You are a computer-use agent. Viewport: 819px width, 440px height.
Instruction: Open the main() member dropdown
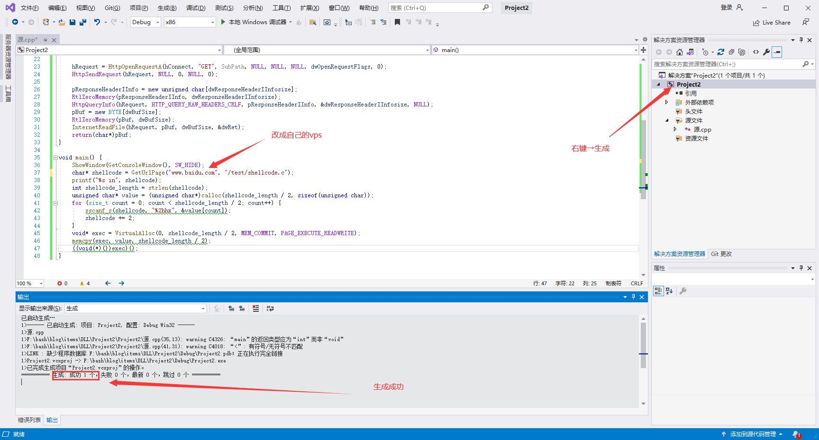click(x=535, y=50)
